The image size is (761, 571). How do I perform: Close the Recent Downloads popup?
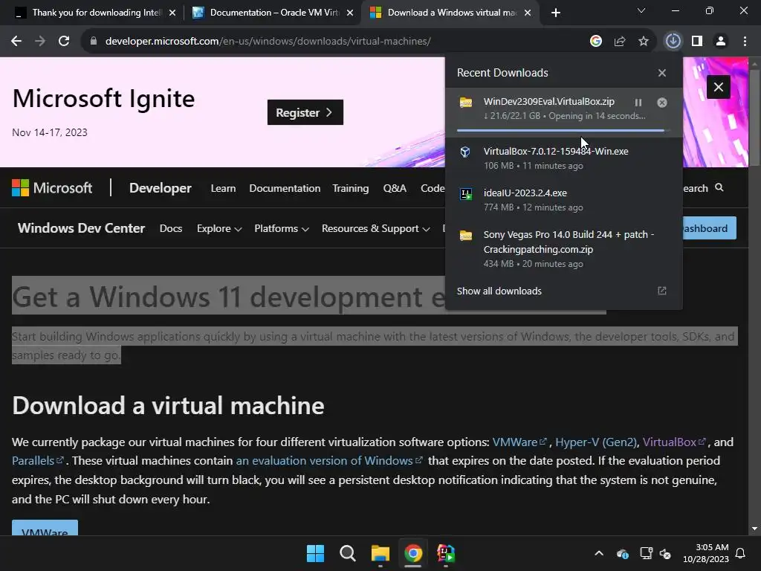coord(662,73)
